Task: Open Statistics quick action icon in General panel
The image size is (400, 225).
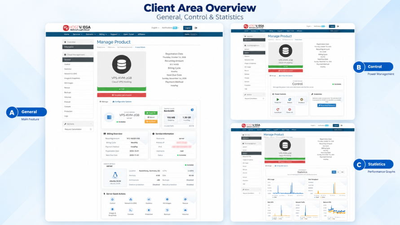Action: [149, 199]
